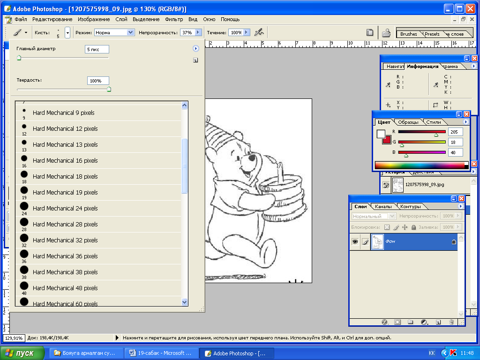Click the KK language indicator
The height and width of the screenshot is (360, 480).
432,353
